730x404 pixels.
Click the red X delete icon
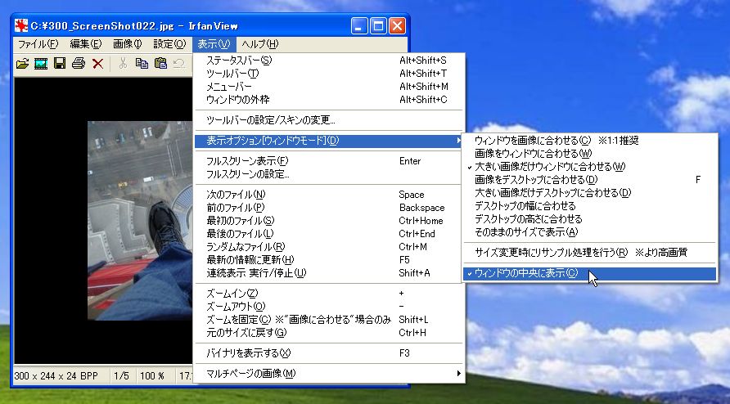(x=97, y=64)
